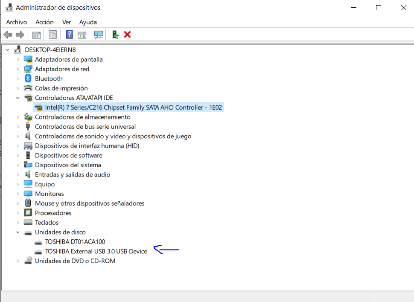
Task: Toggle the console tree pane toolbar icon
Action: click(36, 35)
